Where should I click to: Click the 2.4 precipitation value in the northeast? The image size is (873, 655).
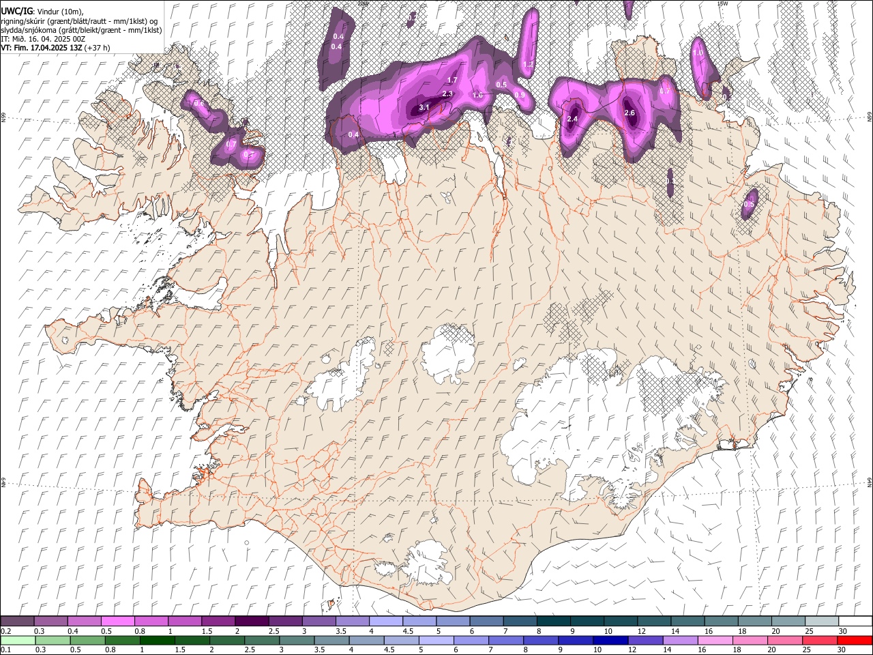572,119
